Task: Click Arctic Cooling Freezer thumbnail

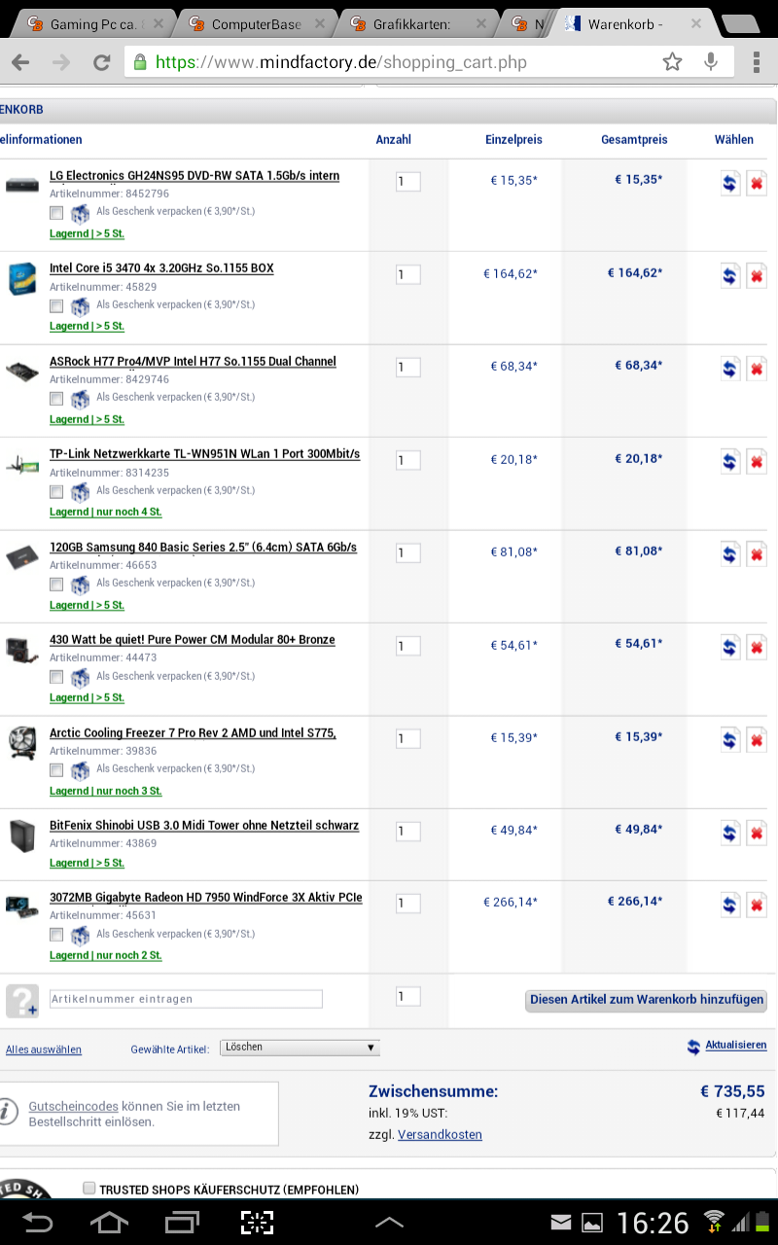Action: point(21,743)
